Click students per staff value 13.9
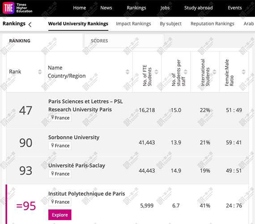This screenshot has height=224, width=255. [x=176, y=143]
